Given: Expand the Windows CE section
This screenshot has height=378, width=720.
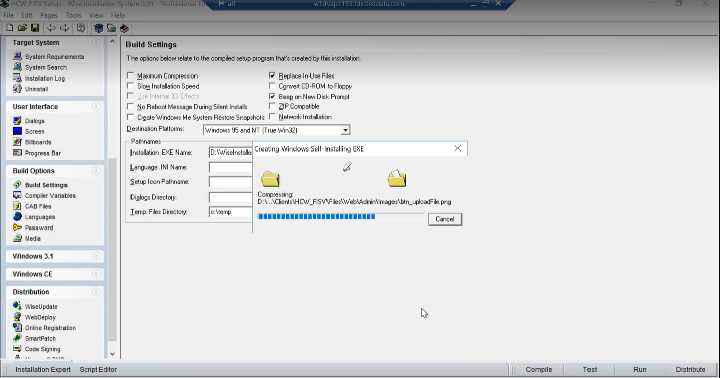Looking at the screenshot, I should (96, 274).
